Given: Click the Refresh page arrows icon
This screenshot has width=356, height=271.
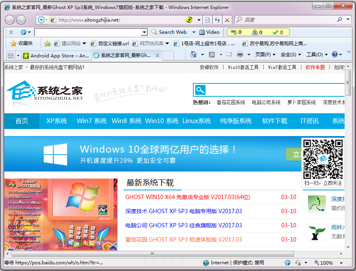Looking at the screenshot, I should pos(217,20).
